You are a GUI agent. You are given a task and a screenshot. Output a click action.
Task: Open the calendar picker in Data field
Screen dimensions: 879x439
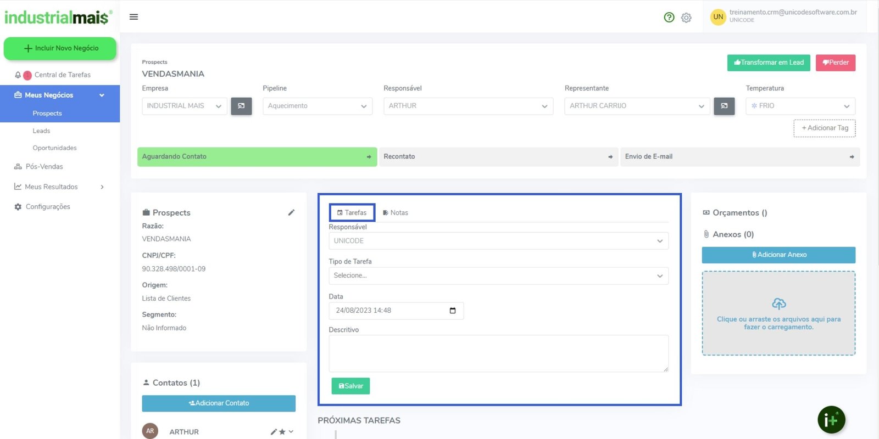pos(453,311)
